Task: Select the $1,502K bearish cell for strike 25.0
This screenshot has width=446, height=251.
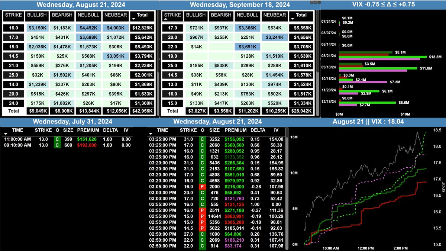Action: tap(62, 75)
